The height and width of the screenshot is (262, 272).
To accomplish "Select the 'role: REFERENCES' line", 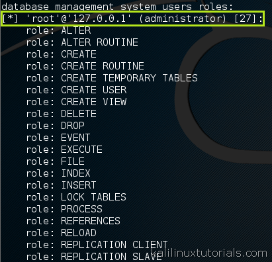I will coord(73,221).
